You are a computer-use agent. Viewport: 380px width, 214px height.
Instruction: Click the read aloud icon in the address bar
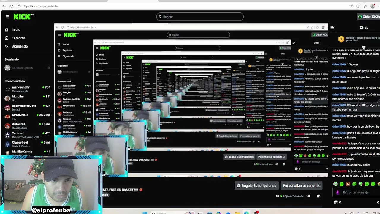[x=352, y=6]
